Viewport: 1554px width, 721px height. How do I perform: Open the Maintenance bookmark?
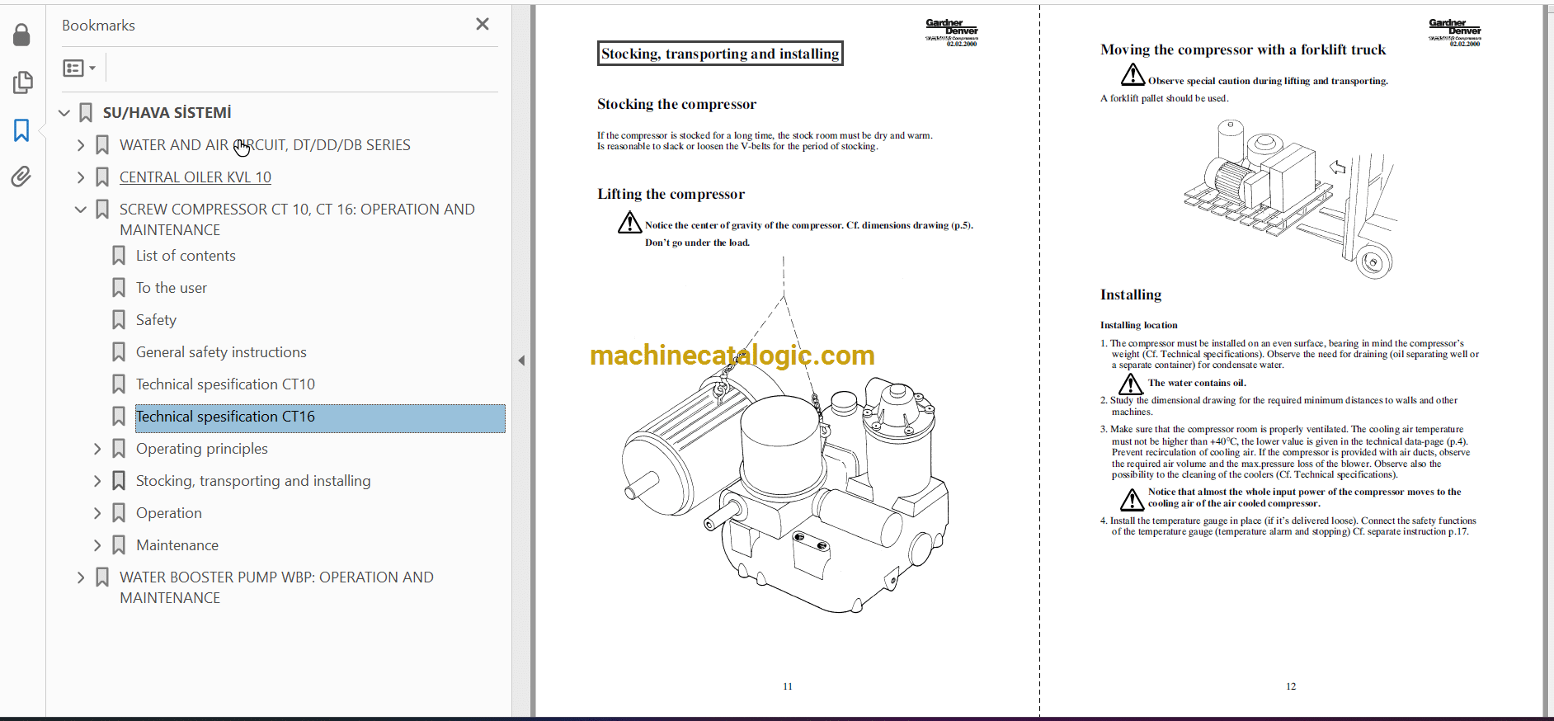pyautogui.click(x=177, y=545)
